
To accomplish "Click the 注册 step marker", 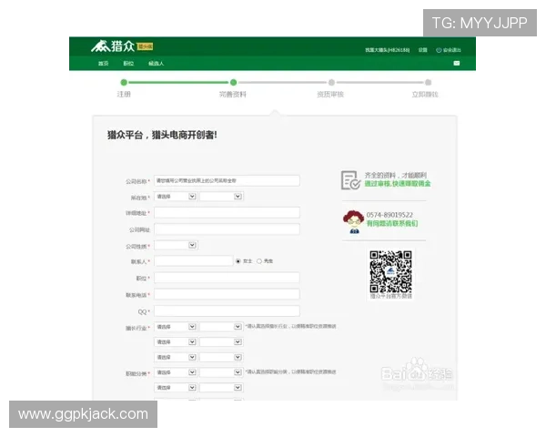I will (x=124, y=83).
